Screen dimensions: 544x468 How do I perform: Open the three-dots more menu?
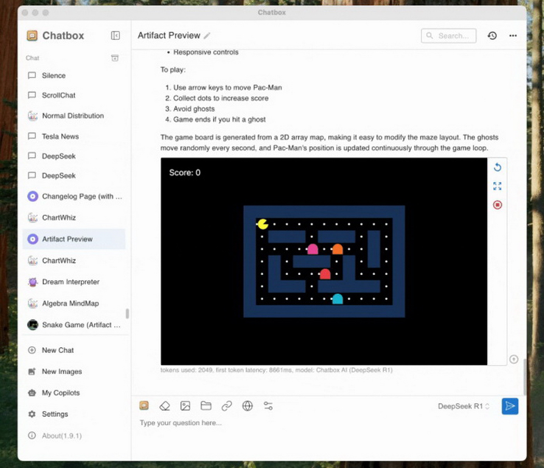click(x=513, y=35)
